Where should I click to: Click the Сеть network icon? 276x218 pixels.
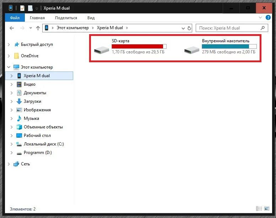16,164
